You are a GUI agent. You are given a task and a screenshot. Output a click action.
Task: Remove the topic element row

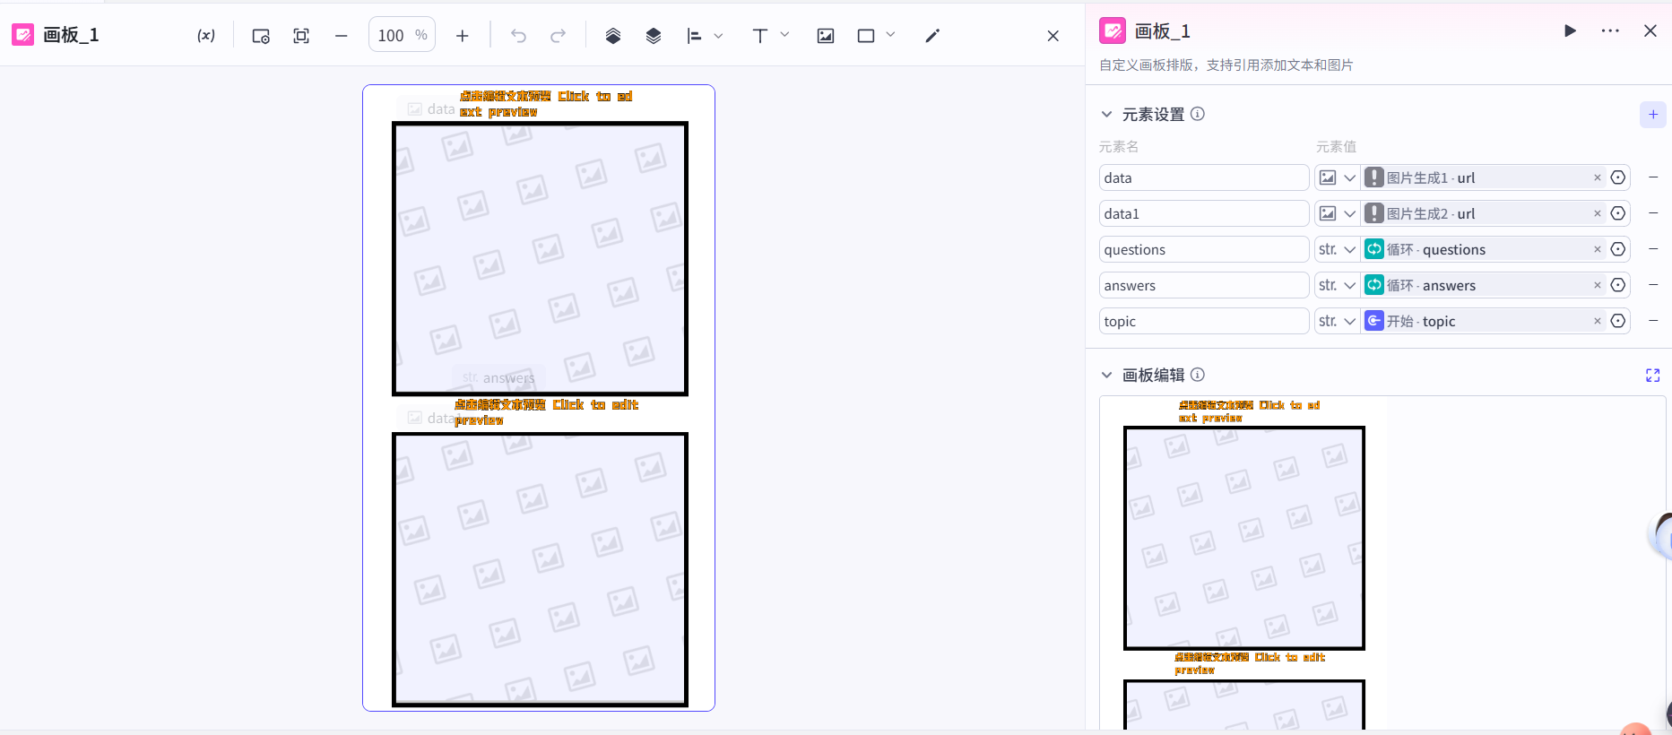click(x=1653, y=321)
